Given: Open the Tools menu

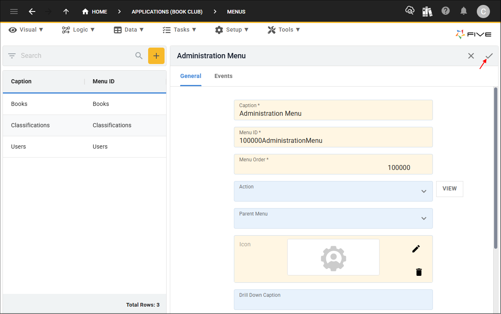Looking at the screenshot, I should pyautogui.click(x=284, y=30).
